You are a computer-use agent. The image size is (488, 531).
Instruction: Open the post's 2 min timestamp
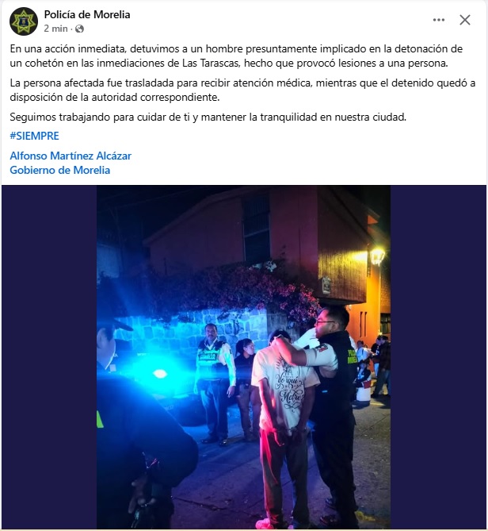pos(55,29)
